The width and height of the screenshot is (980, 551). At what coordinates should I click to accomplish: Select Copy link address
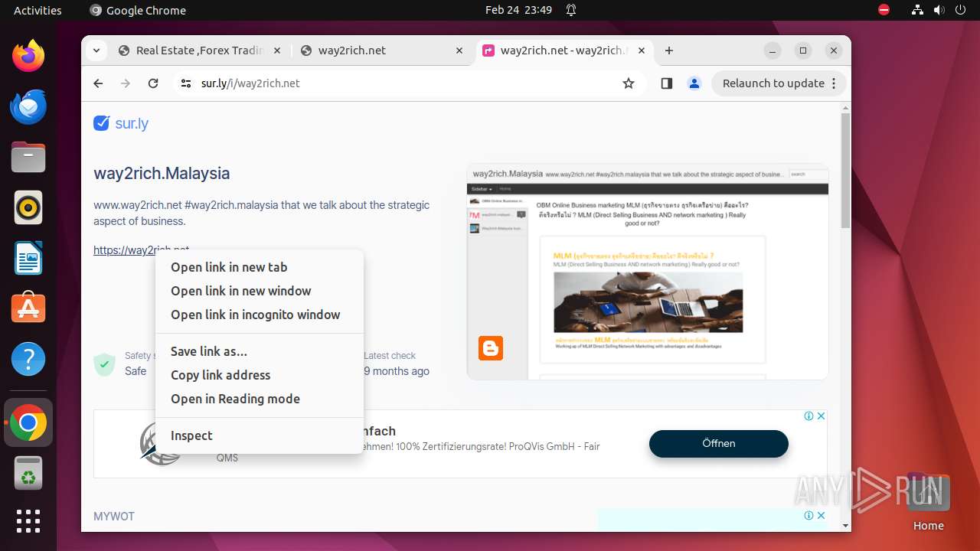click(260, 375)
